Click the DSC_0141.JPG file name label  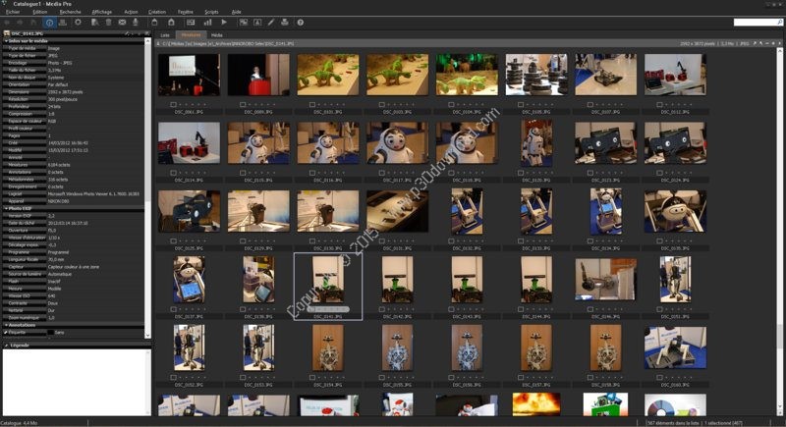click(328, 316)
